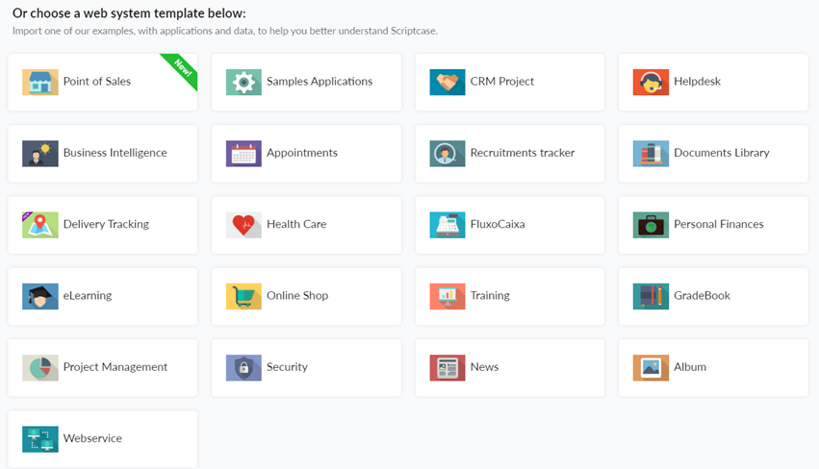Open the Business Intelligence template
This screenshot has width=819, height=469.
click(115, 153)
